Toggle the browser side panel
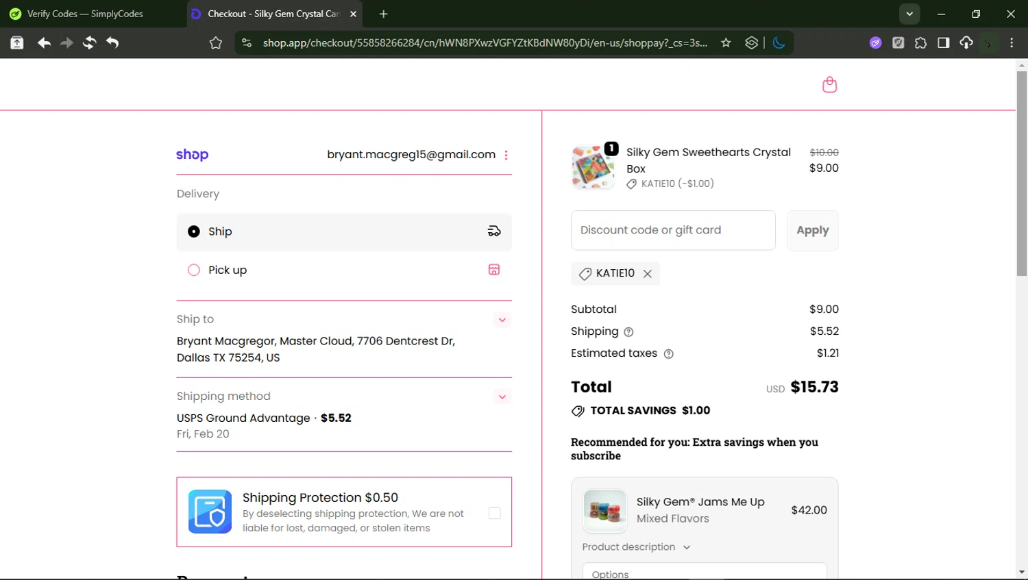Image resolution: width=1028 pixels, height=580 pixels. (x=943, y=42)
